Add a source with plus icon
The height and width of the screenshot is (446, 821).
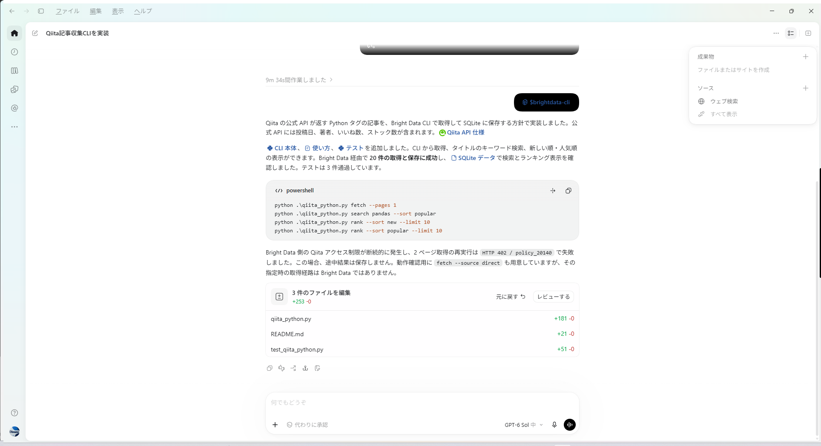pyautogui.click(x=805, y=88)
